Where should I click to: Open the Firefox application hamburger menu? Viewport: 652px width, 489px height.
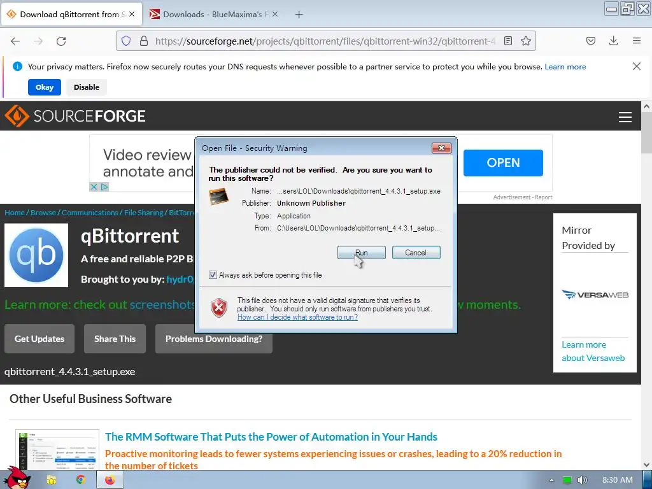pyautogui.click(x=637, y=41)
